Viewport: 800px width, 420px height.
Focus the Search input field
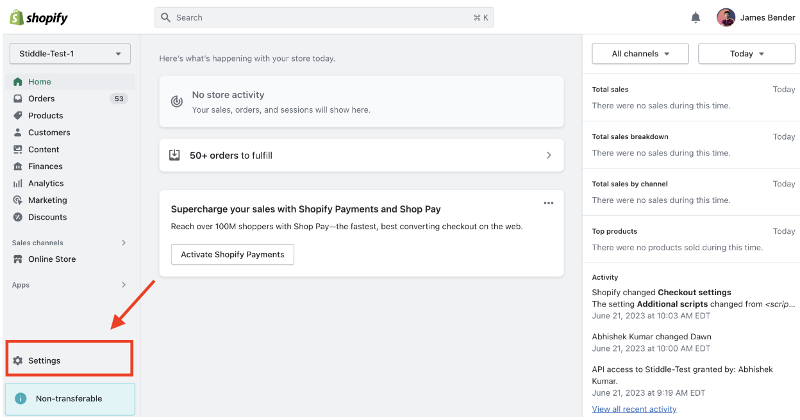[324, 17]
